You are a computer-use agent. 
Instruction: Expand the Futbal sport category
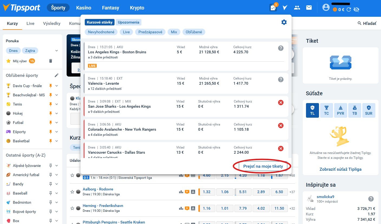point(57,123)
